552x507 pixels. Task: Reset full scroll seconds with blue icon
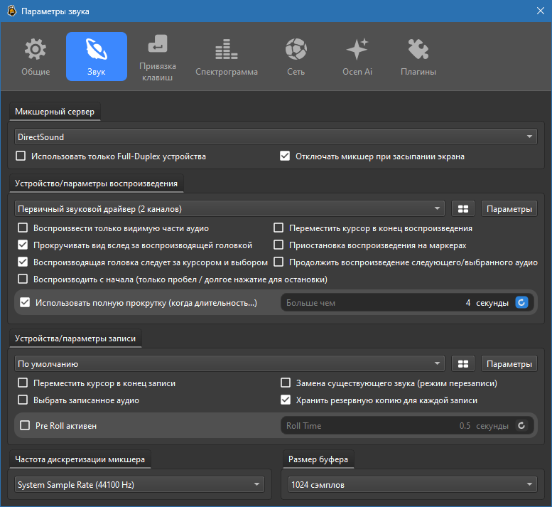pyautogui.click(x=521, y=302)
